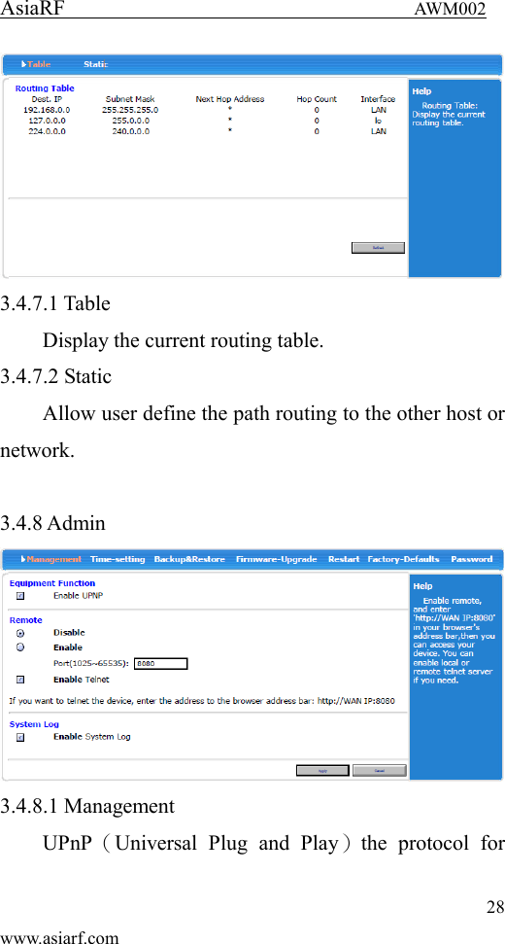
Task: Click the 'lo' interface cell
Action: (378, 121)
